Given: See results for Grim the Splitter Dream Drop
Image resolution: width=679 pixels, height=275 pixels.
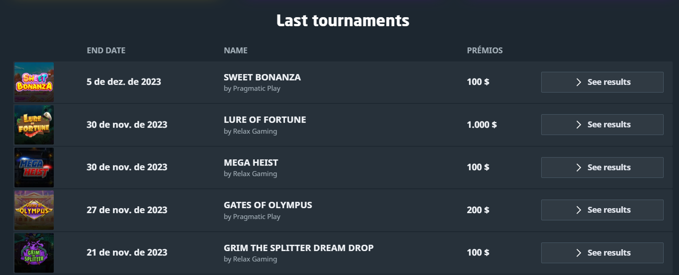Looking at the screenshot, I should coord(602,253).
